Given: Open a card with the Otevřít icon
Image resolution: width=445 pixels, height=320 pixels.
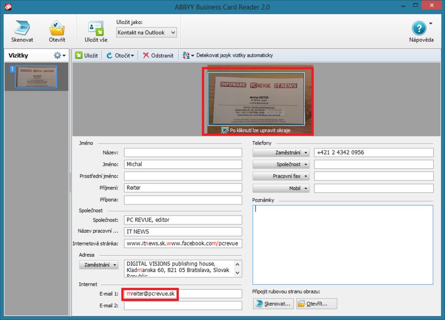Looking at the screenshot, I should [x=57, y=28].
